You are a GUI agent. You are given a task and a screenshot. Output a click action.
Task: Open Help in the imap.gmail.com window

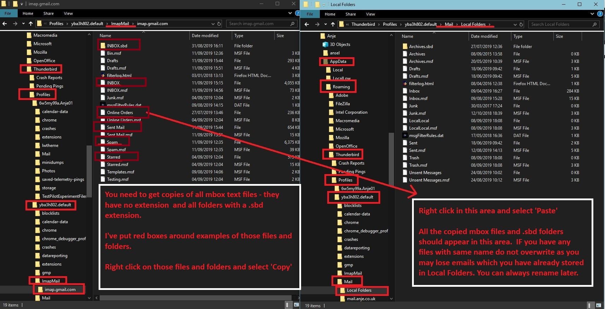(297, 13)
